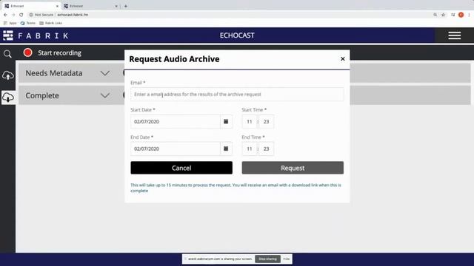Open the Teams bookmark

(x=28, y=23)
